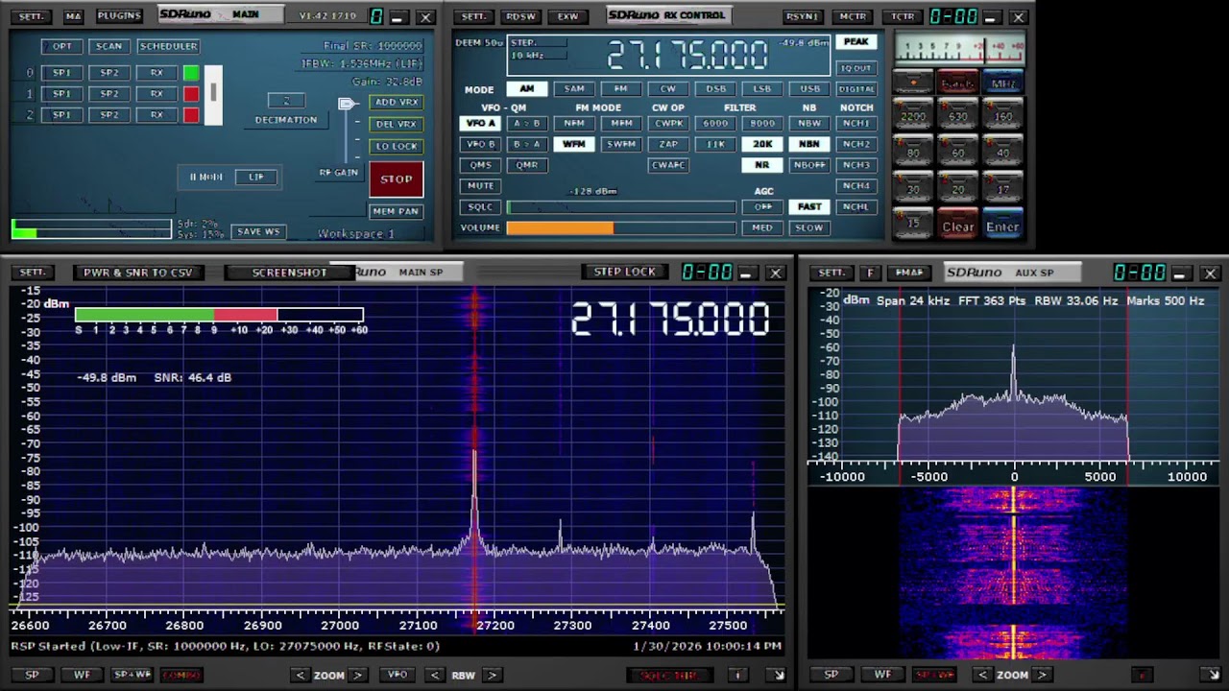Open the MEM PAN panel

point(396,211)
